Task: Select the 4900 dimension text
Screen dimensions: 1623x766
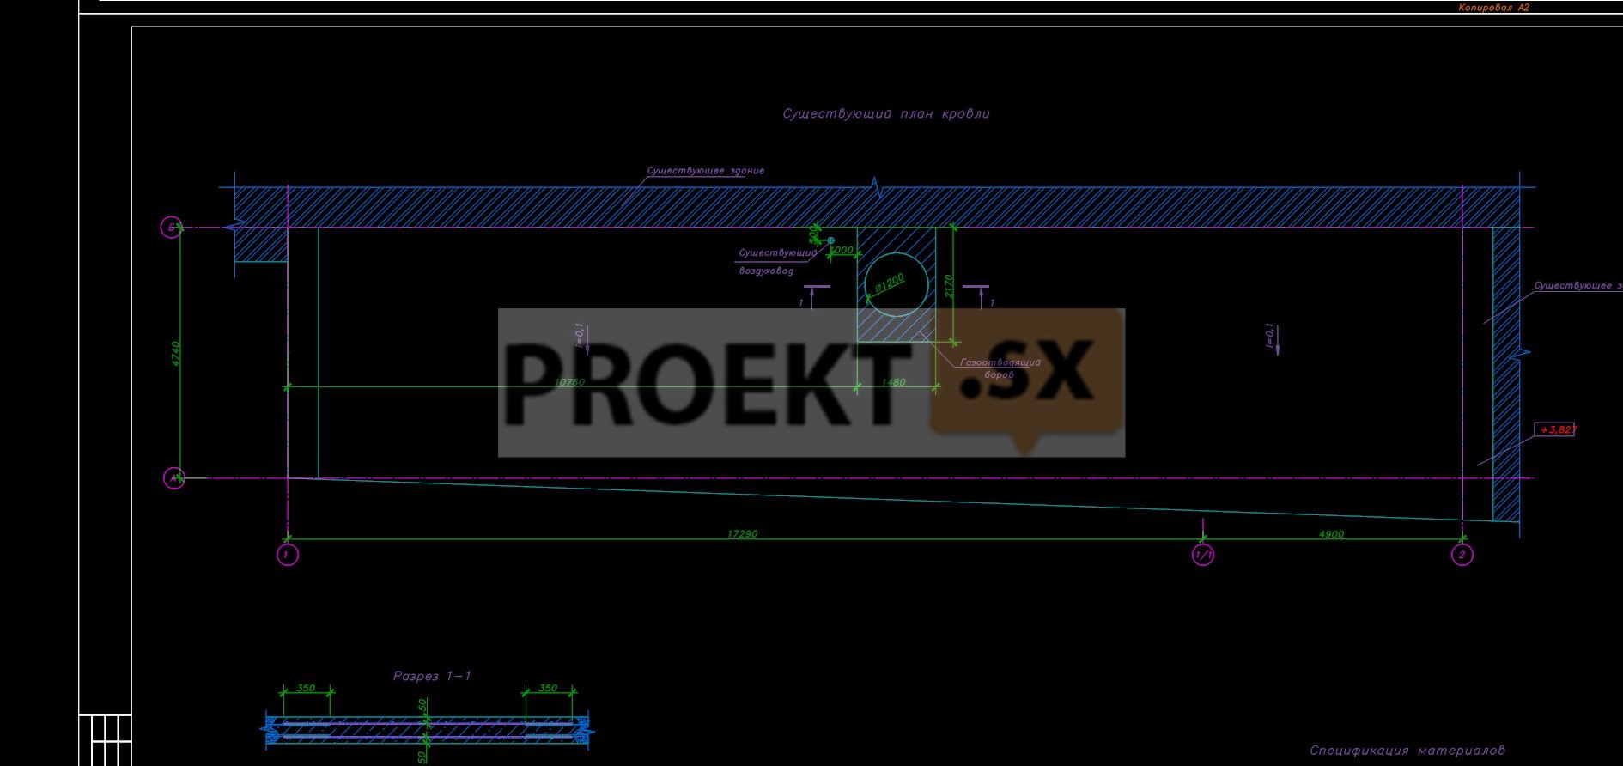Action: point(1331,534)
